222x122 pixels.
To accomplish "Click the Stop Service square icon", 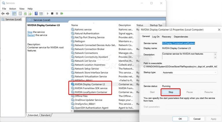I will click(52, 14).
